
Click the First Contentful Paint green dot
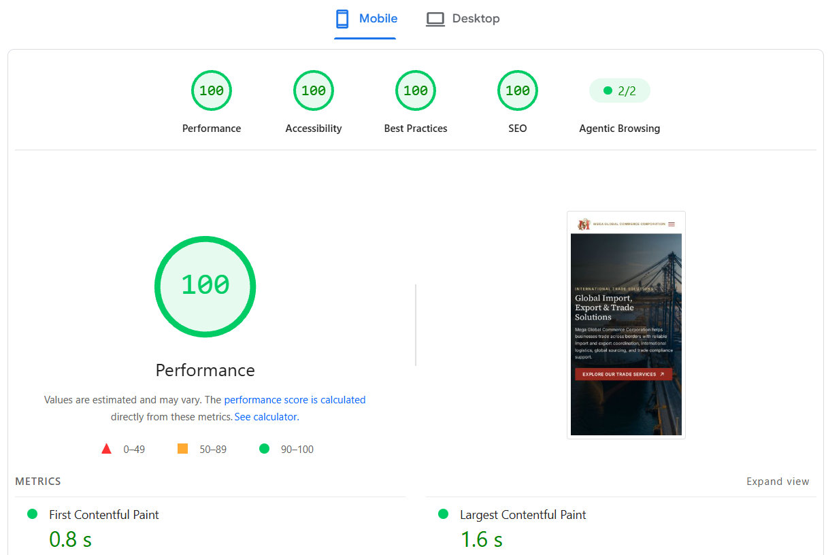pyautogui.click(x=32, y=514)
